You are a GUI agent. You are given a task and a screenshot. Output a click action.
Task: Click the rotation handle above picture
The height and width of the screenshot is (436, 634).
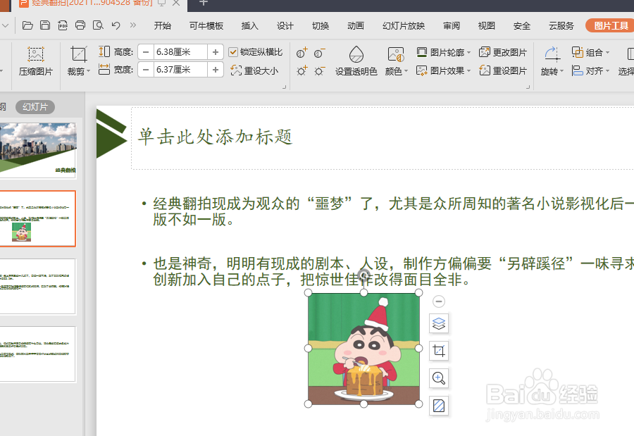(x=364, y=275)
